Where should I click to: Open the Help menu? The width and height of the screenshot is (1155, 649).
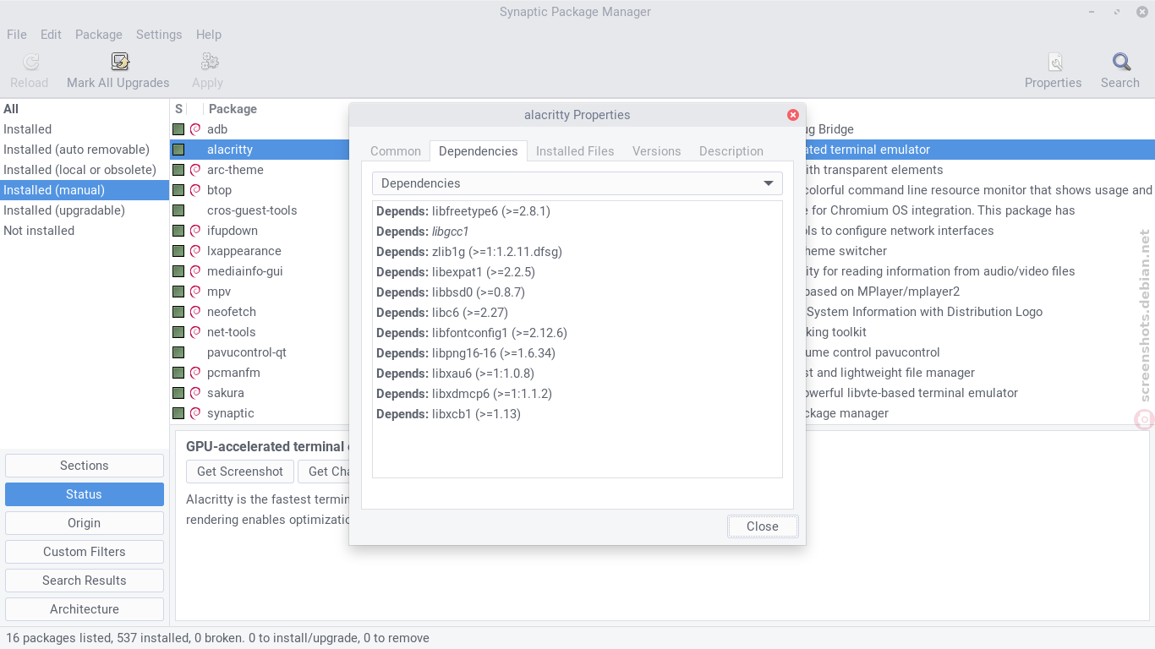(x=209, y=35)
